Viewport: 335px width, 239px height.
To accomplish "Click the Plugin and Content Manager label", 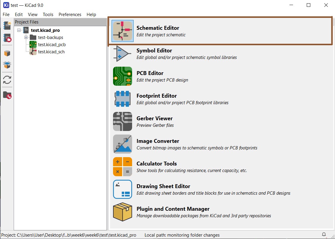I will coord(173,209).
